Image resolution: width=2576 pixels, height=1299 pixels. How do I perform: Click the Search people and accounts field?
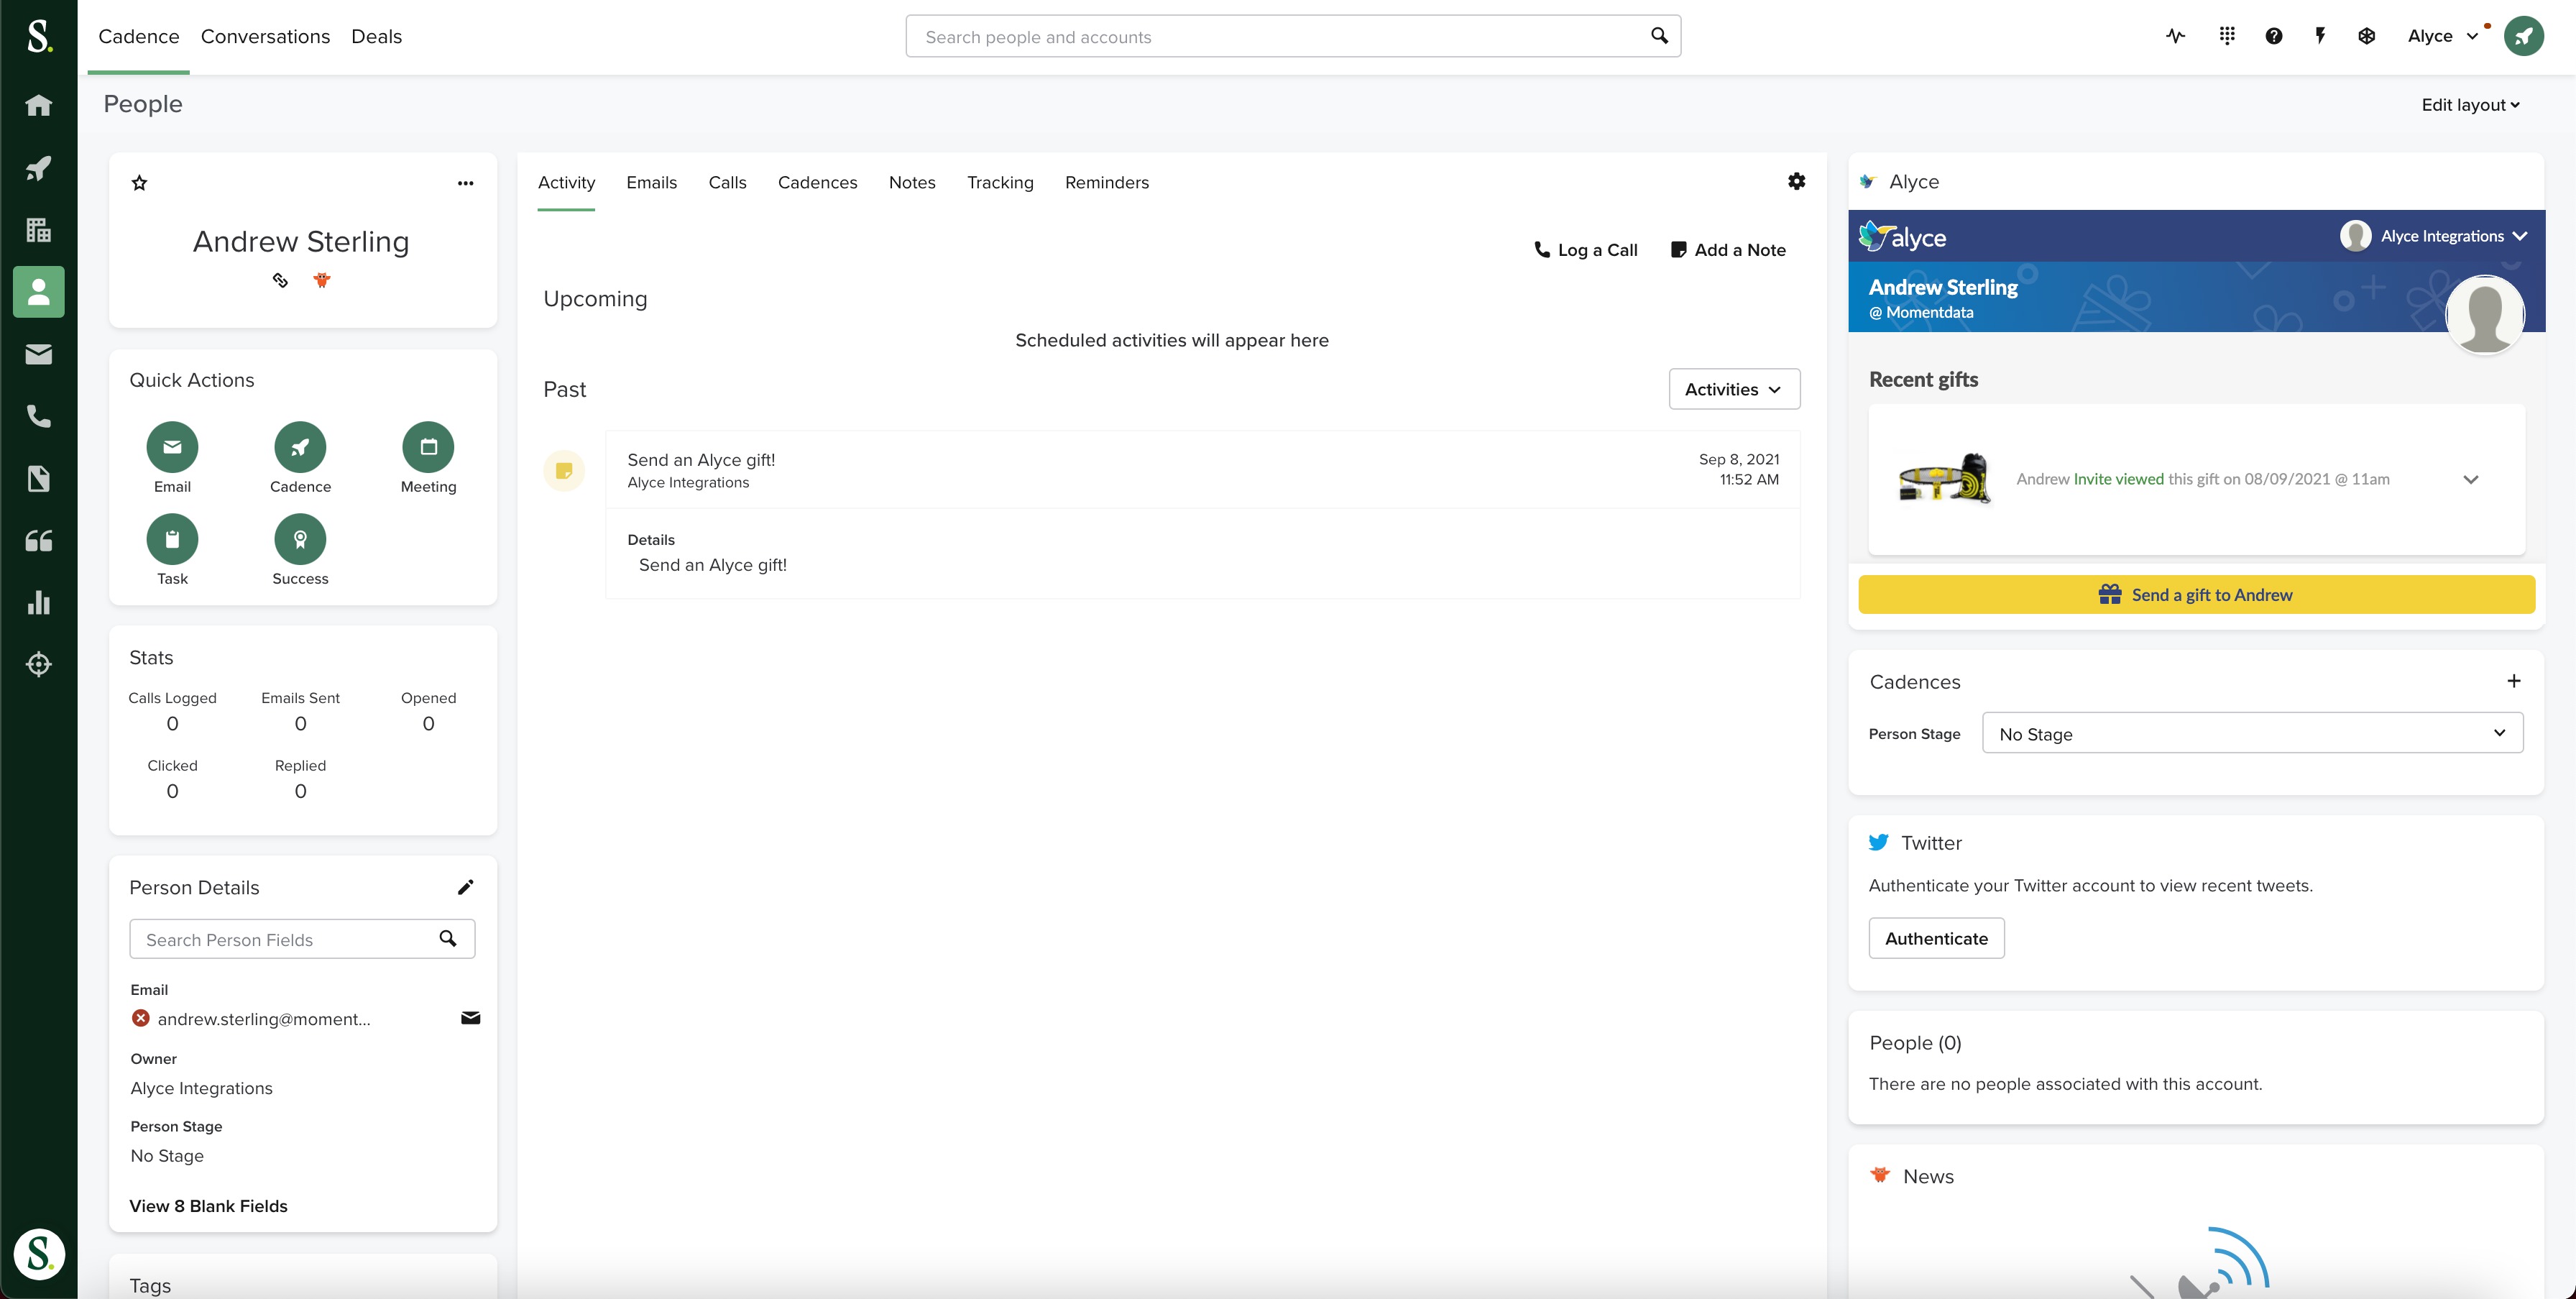coord(1280,37)
